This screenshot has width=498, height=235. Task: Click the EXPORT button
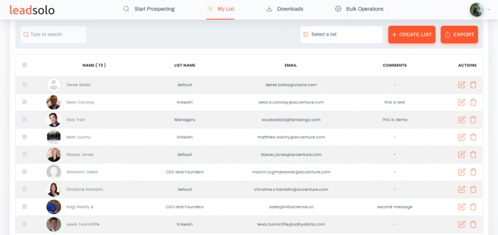(459, 34)
